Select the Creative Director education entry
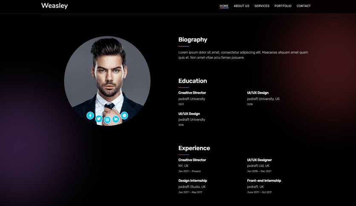This screenshot has width=356, height=206. pyautogui.click(x=192, y=98)
